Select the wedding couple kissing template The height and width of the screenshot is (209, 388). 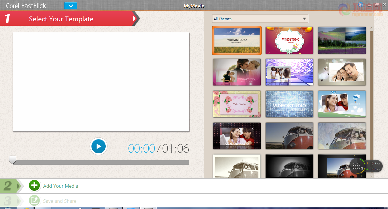(237, 72)
